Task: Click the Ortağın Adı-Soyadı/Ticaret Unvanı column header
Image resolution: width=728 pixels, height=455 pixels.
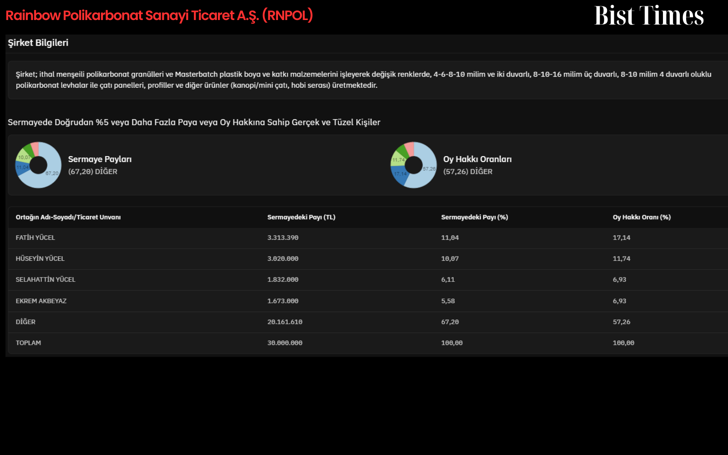Action: click(68, 217)
